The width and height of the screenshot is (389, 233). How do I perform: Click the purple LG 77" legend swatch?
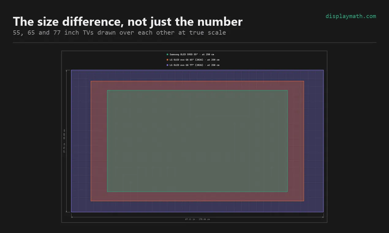click(x=168, y=65)
